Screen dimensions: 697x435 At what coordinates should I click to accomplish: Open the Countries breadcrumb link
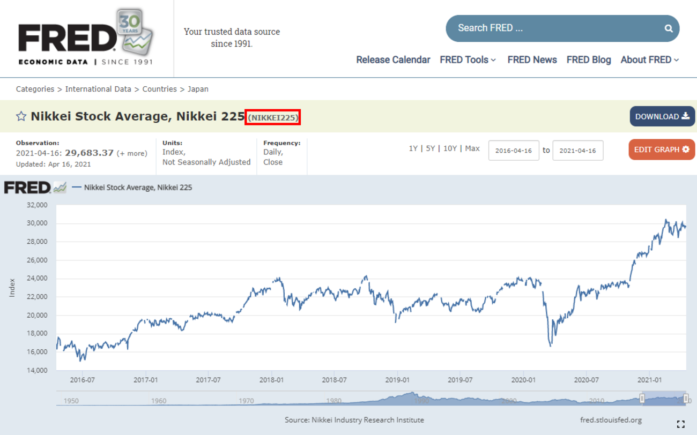pyautogui.click(x=159, y=89)
